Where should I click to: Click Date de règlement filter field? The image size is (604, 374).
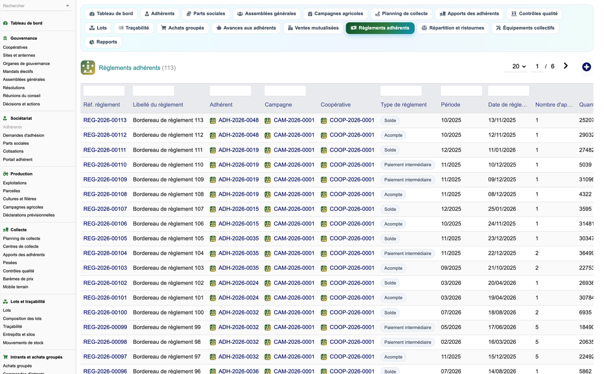[x=508, y=91]
